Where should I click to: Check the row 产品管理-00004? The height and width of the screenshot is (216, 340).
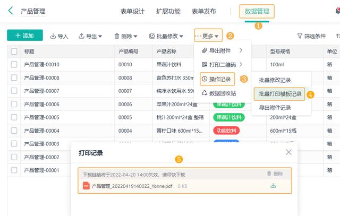(x=14, y=131)
